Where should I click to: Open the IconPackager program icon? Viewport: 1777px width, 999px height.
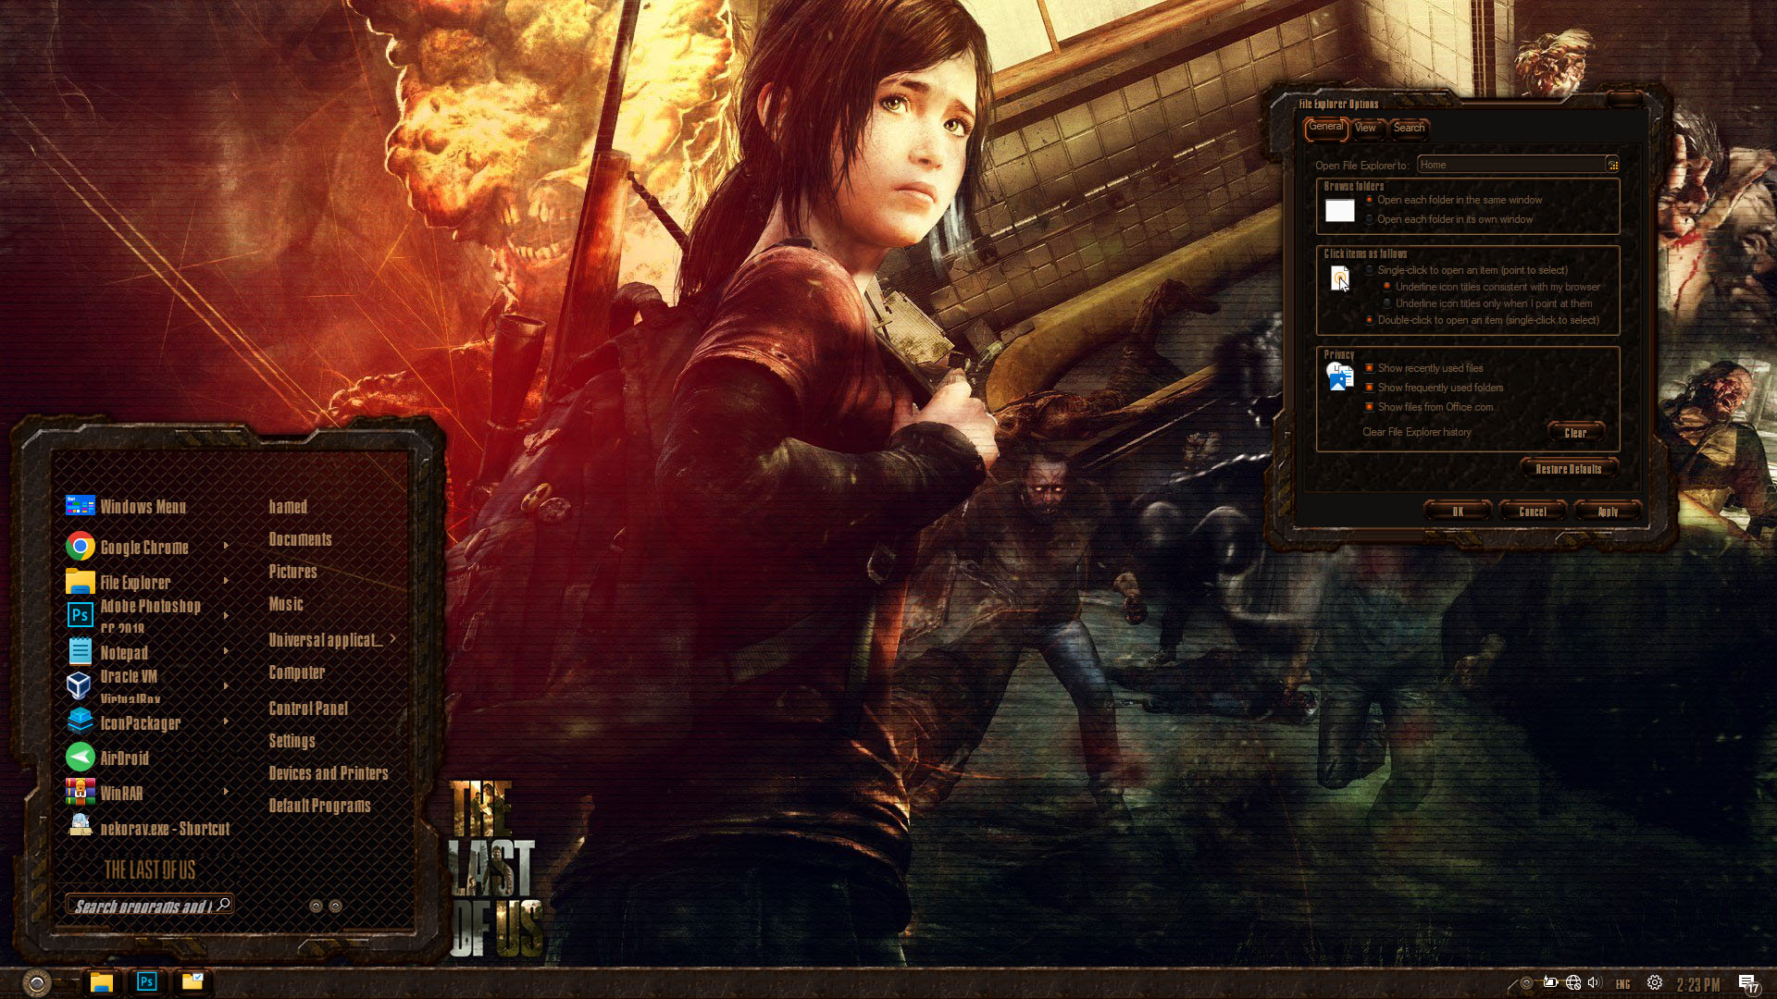tap(81, 721)
